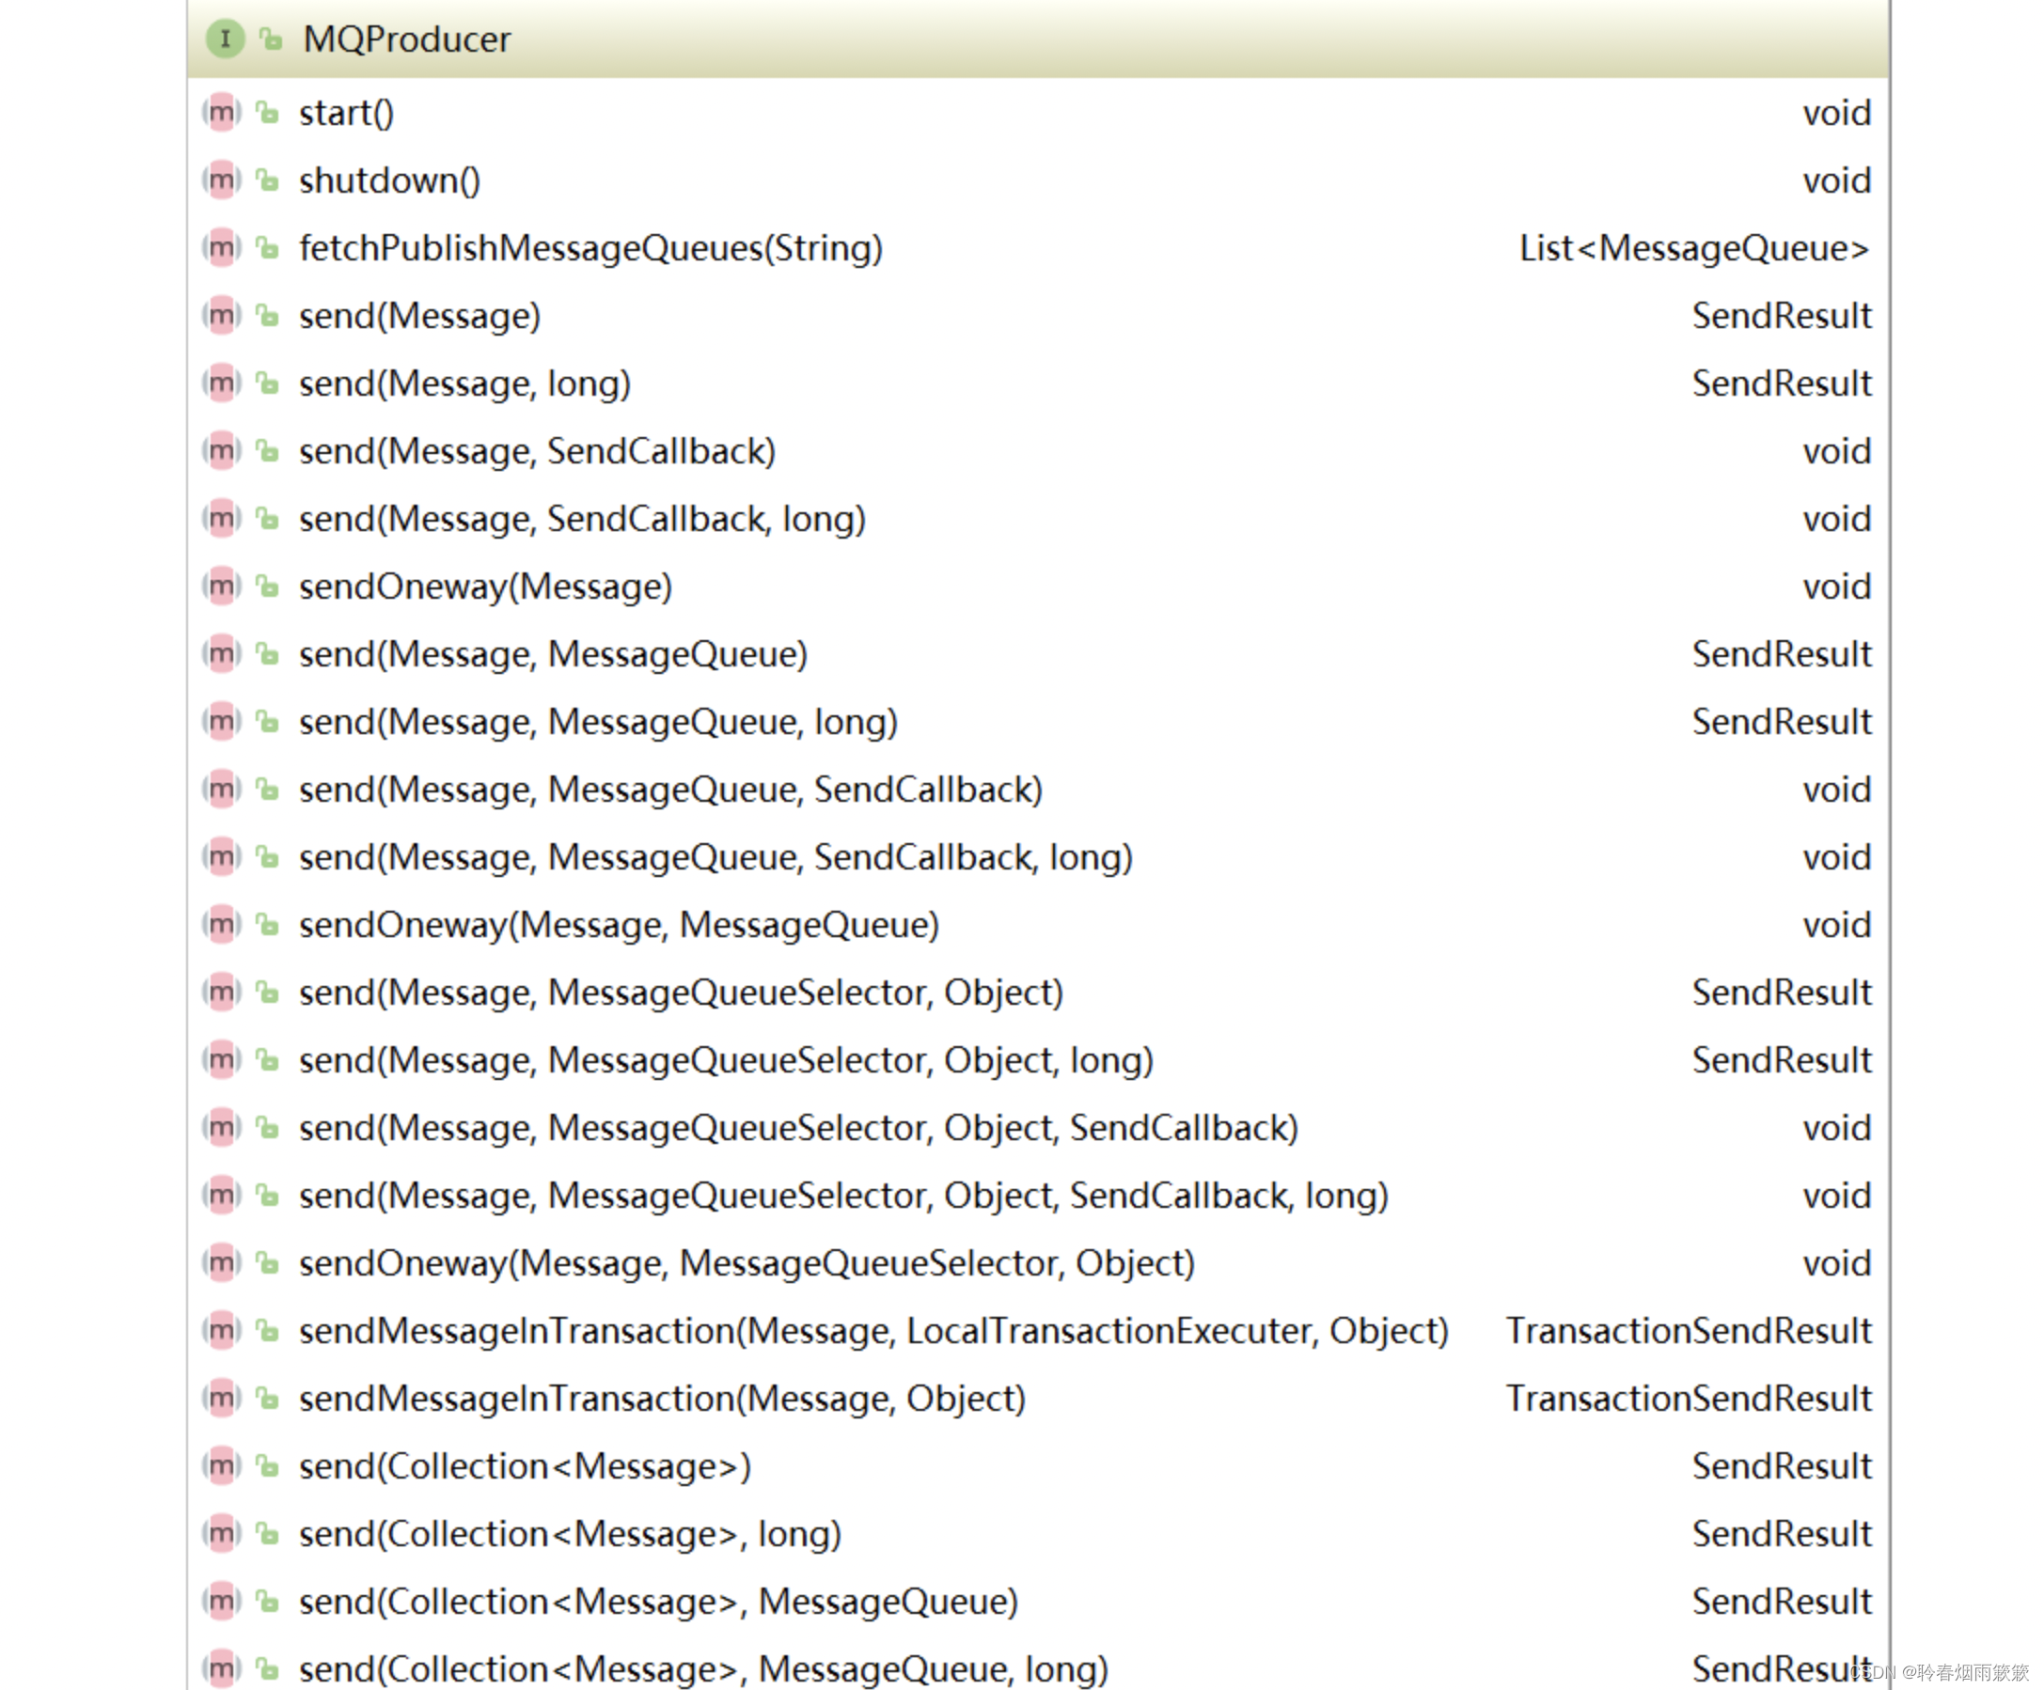Screen dimensions: 2044x1690
Task: Select send(Message, MessageQueue, SendCallback, long) method
Action: click(716, 857)
